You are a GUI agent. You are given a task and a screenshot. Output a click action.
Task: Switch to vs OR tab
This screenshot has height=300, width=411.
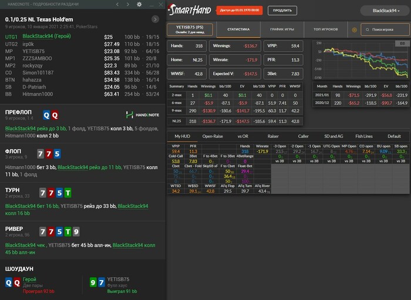242,136
